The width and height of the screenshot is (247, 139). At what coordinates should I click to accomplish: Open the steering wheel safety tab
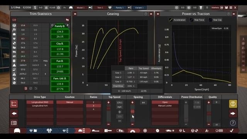(x=195, y=131)
